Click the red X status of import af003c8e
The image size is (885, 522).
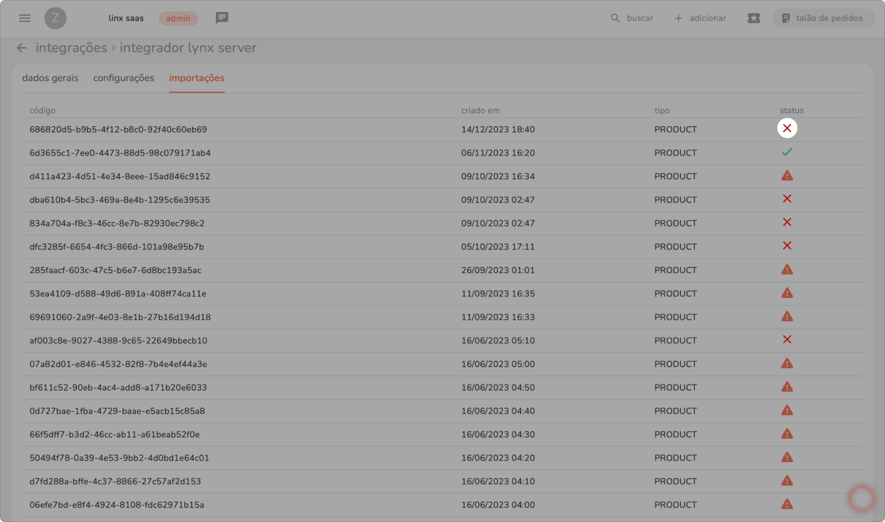[x=787, y=340]
